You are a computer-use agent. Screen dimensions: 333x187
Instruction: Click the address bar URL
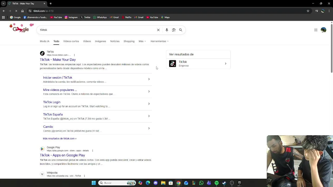click(x=43, y=11)
